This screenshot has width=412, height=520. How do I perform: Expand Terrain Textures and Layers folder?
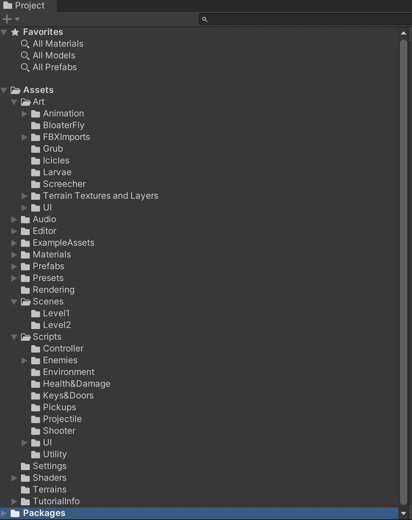(24, 196)
